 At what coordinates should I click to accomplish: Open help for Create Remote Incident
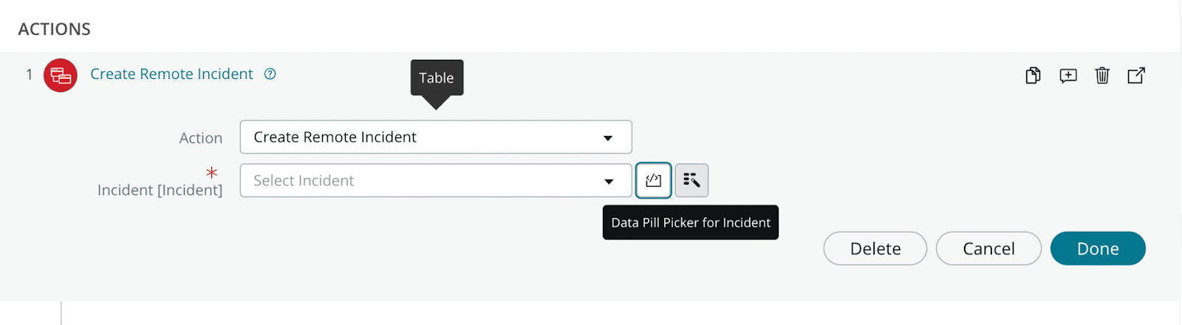click(x=270, y=74)
